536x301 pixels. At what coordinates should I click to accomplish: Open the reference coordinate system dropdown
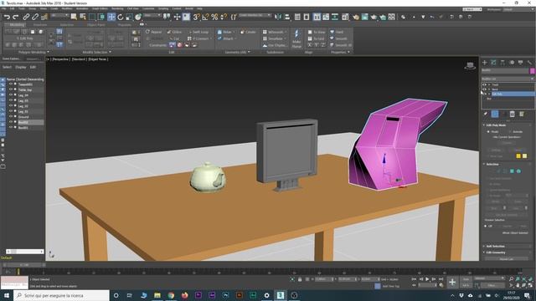(152, 16)
